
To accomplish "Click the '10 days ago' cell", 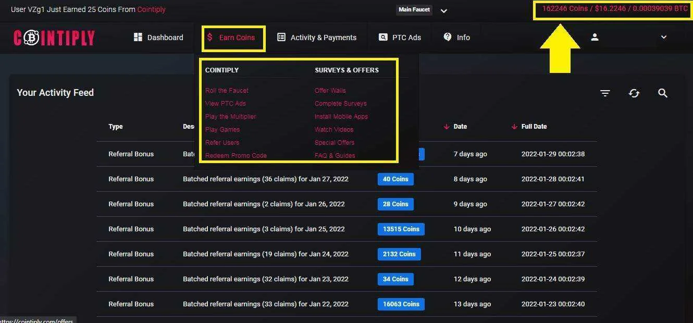I will (x=472, y=229).
